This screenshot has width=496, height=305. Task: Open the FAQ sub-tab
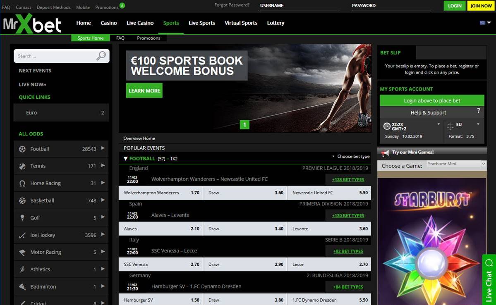click(120, 38)
